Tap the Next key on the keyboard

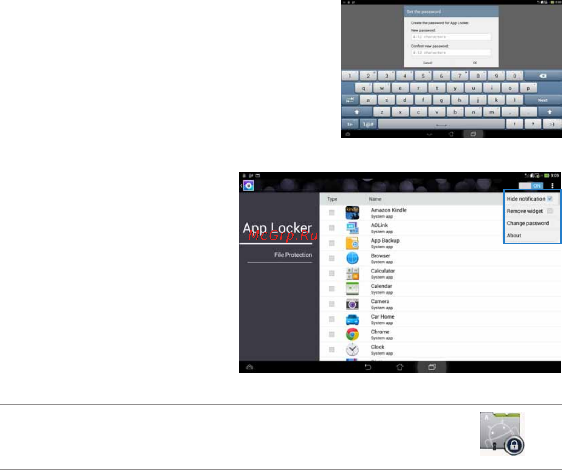tap(543, 100)
